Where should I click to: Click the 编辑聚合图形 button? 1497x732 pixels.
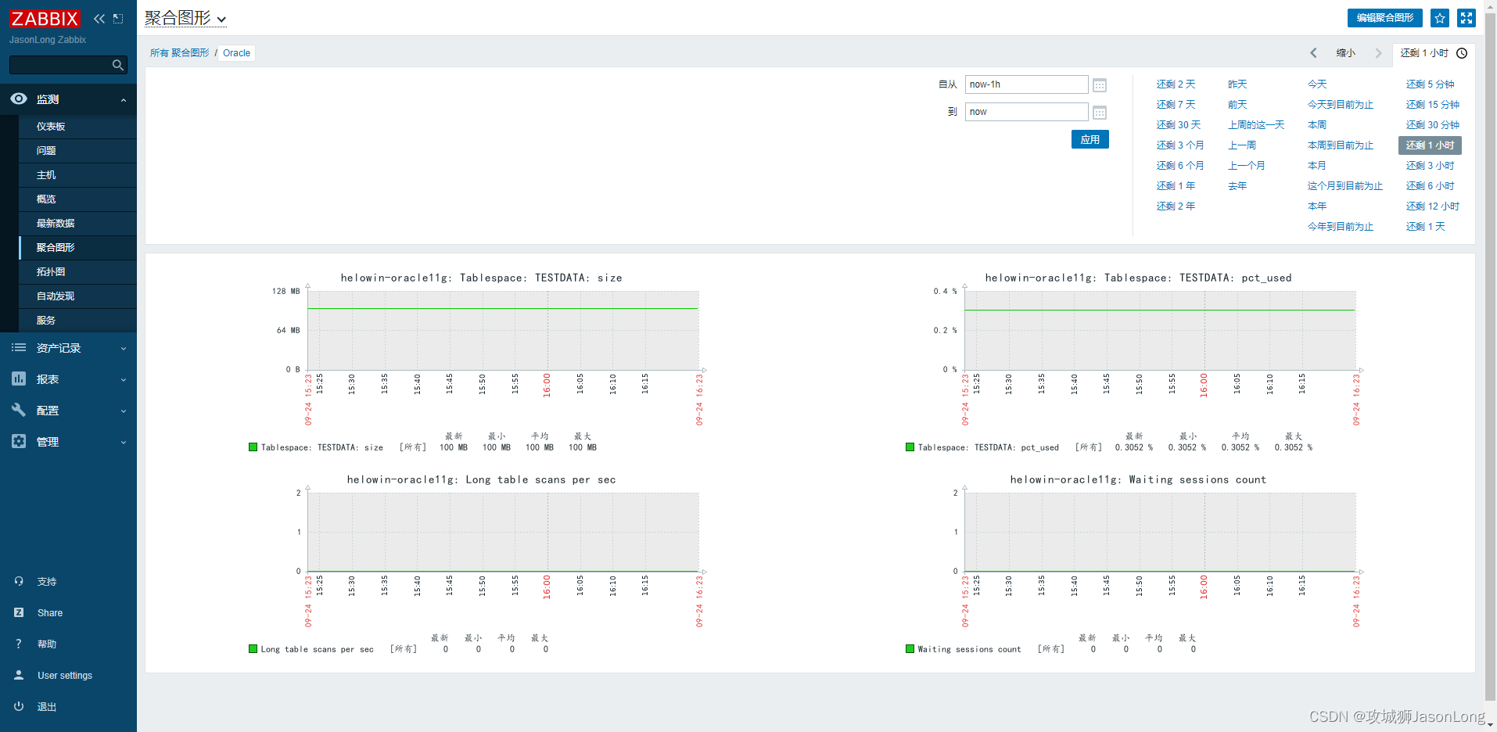click(x=1384, y=18)
